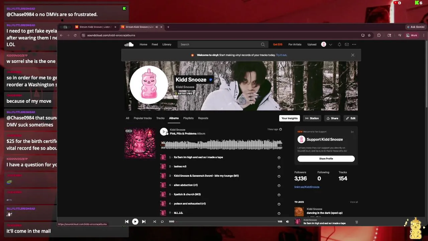Open Library in the top navigation
Viewport: 428px width, 241px height.
tap(167, 44)
